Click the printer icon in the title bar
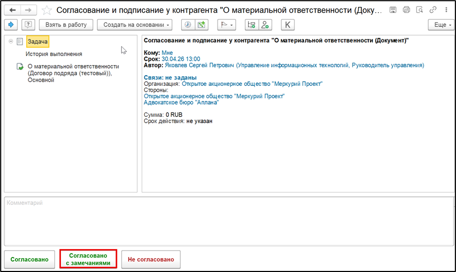Screen dimensions: 456x272 coord(406,10)
